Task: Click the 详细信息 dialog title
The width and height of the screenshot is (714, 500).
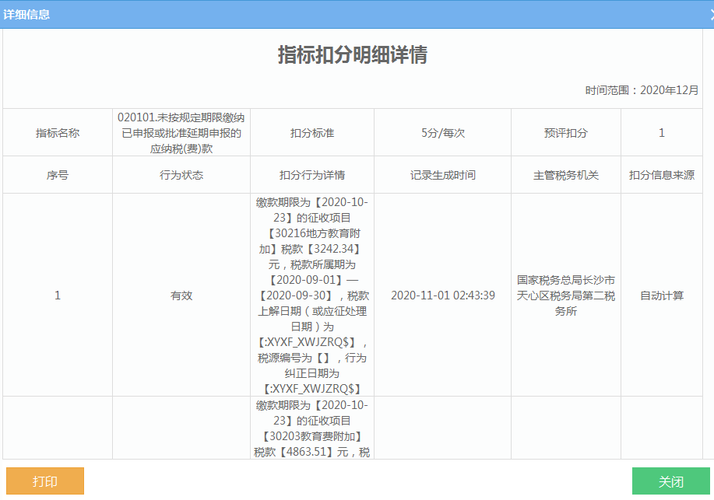Action: click(x=26, y=15)
